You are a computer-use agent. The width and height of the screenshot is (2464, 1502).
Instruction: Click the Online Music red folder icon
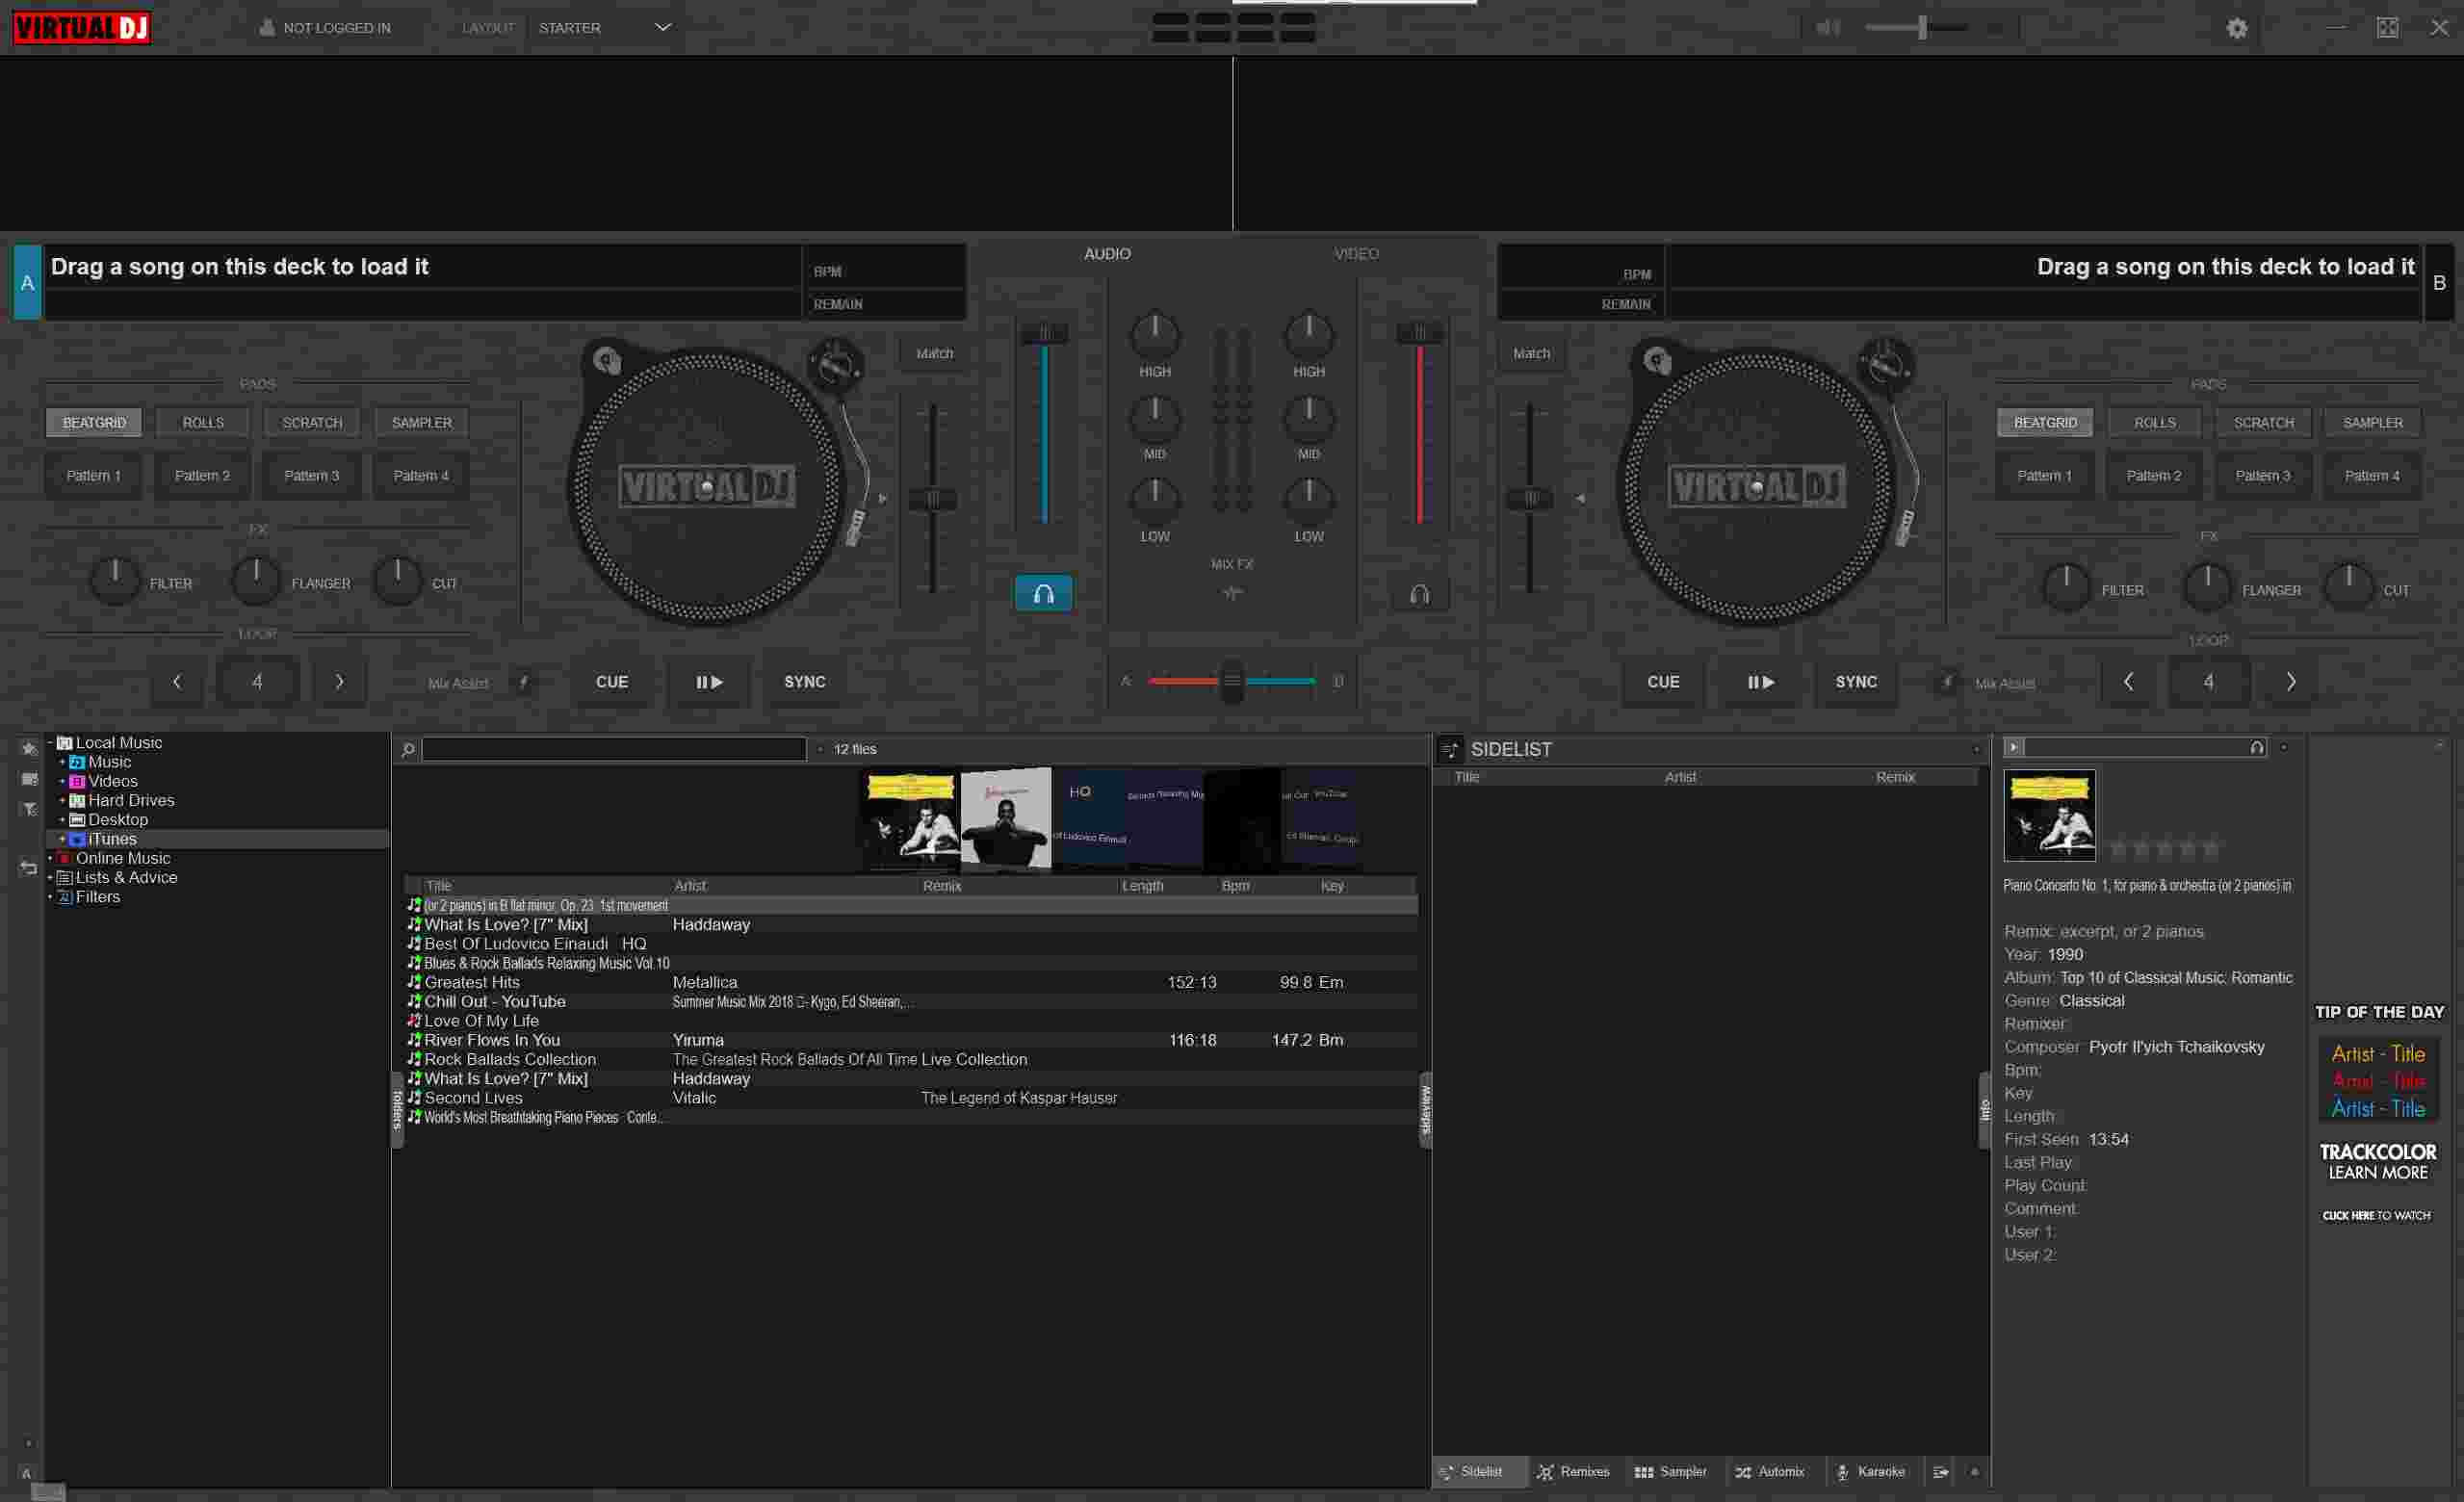[x=64, y=858]
